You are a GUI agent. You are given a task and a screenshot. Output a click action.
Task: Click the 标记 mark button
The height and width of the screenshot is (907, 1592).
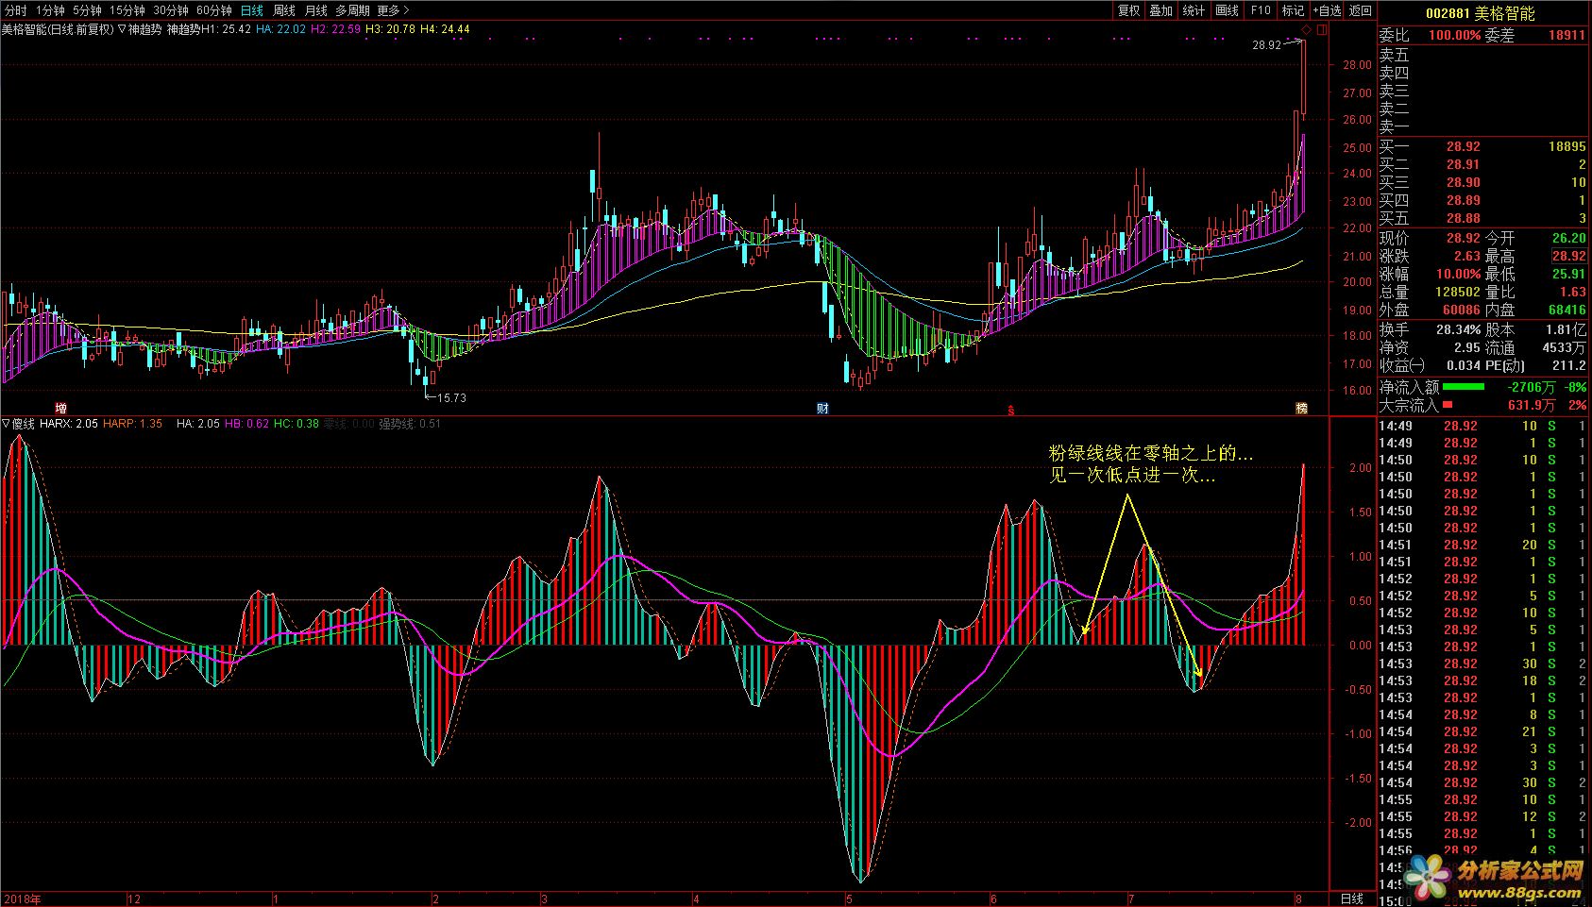pos(1293,10)
